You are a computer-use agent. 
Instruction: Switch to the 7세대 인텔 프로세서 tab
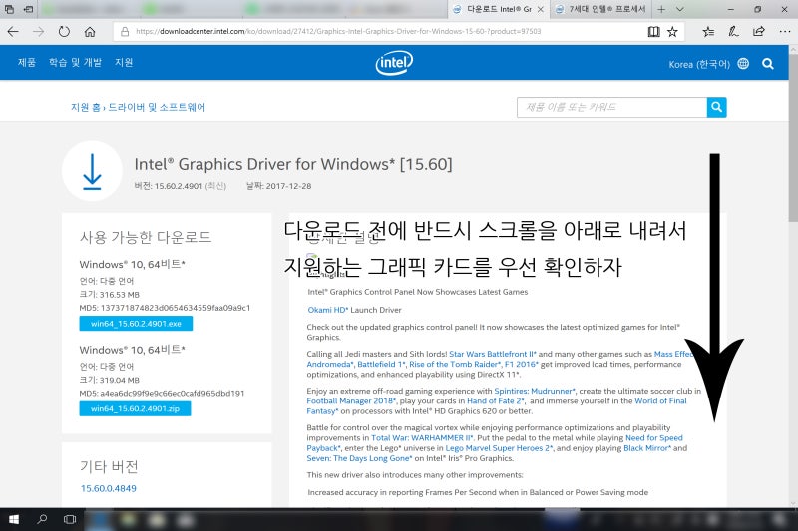601,9
